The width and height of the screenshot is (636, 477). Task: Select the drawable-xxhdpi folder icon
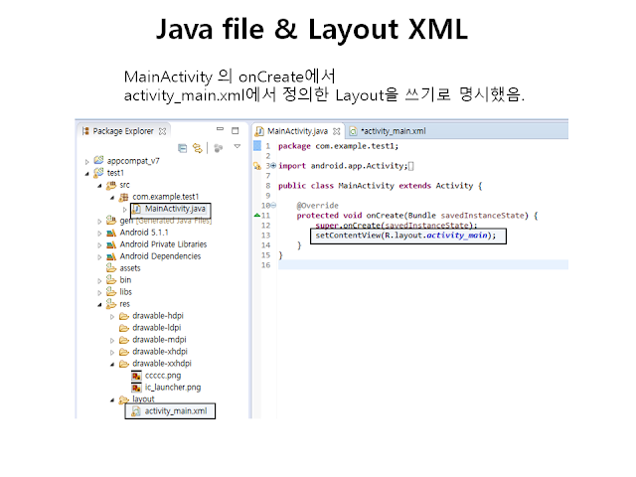(123, 364)
